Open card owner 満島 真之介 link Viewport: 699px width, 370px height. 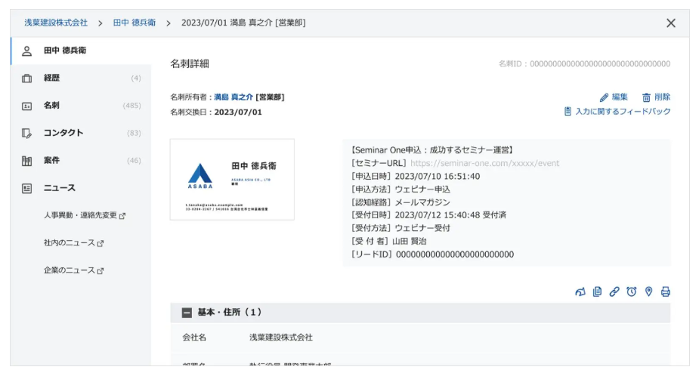coord(234,97)
